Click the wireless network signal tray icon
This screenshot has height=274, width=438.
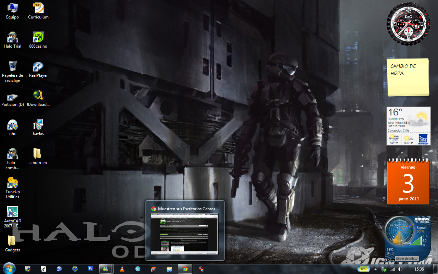click(x=392, y=270)
